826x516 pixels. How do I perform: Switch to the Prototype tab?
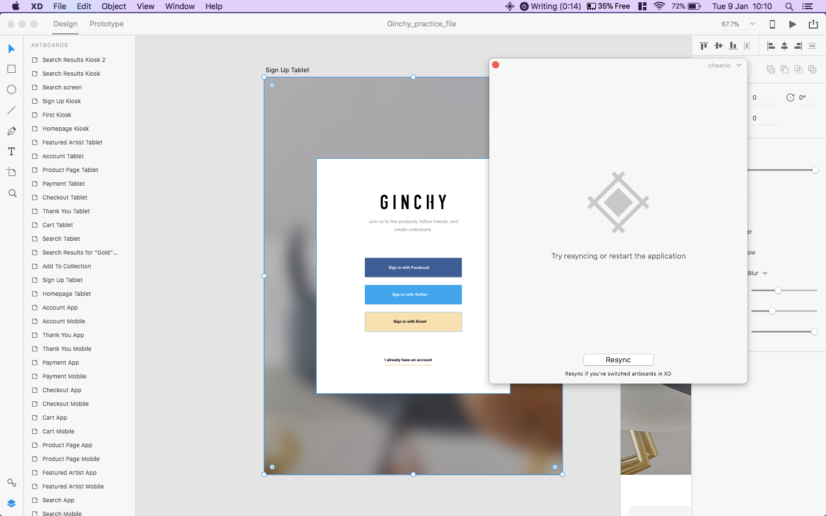pyautogui.click(x=107, y=24)
